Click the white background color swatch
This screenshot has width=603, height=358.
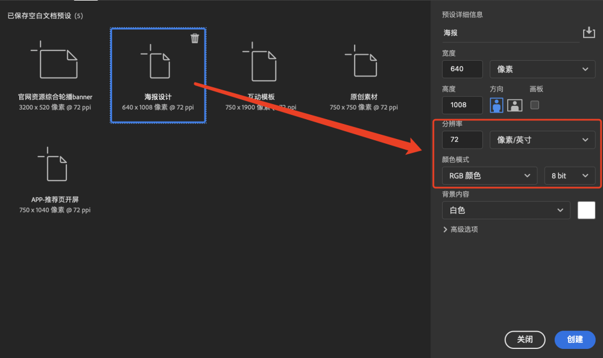coord(586,211)
